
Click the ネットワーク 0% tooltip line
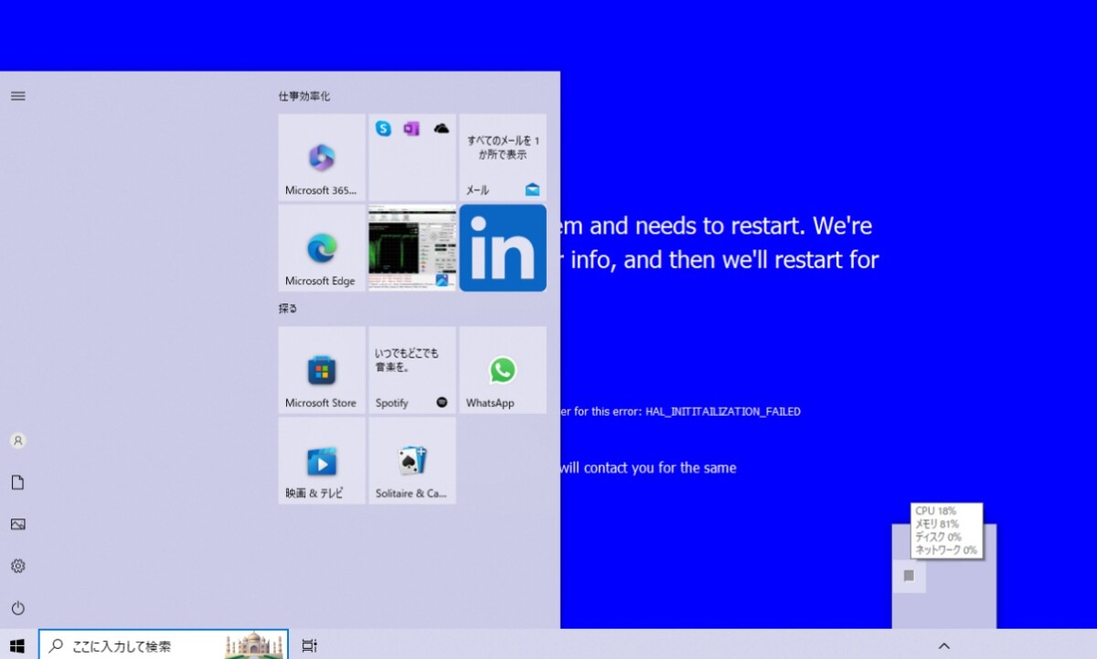pos(946,550)
